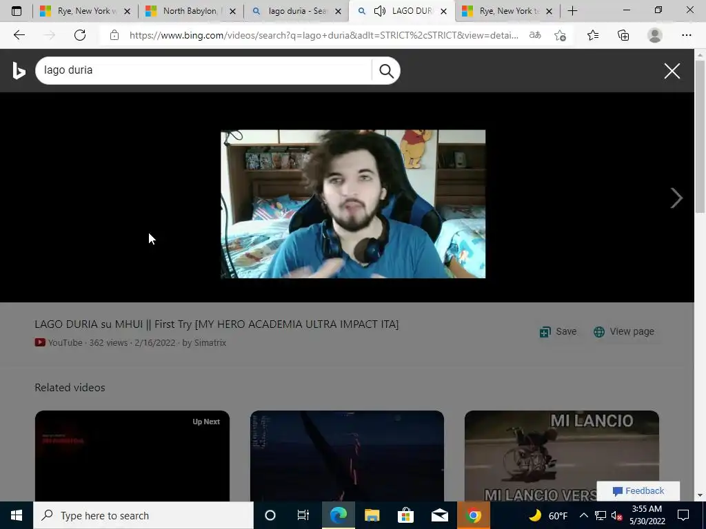Open Microsoft Store from taskbar
This screenshot has height=529, width=706.
click(x=405, y=515)
